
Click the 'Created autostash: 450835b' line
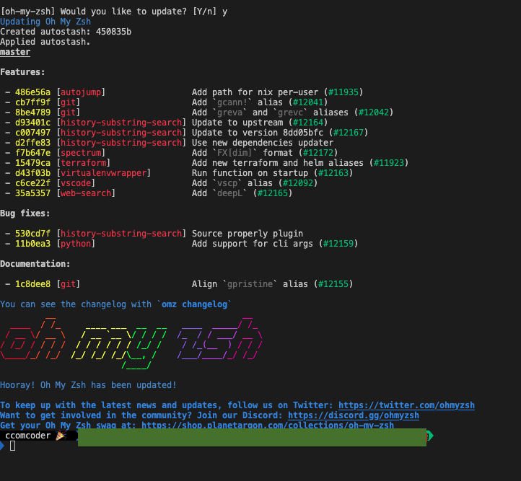pos(66,32)
